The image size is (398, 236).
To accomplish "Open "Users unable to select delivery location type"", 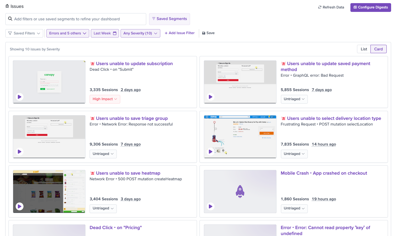I will coord(334,118).
